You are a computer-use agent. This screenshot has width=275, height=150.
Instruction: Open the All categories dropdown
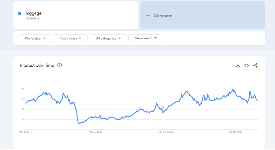108,38
